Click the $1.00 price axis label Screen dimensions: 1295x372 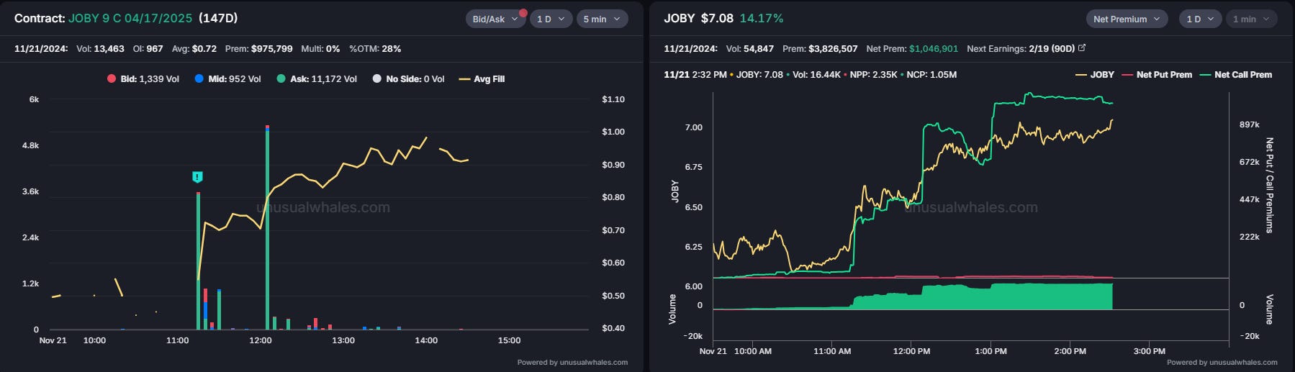(613, 132)
